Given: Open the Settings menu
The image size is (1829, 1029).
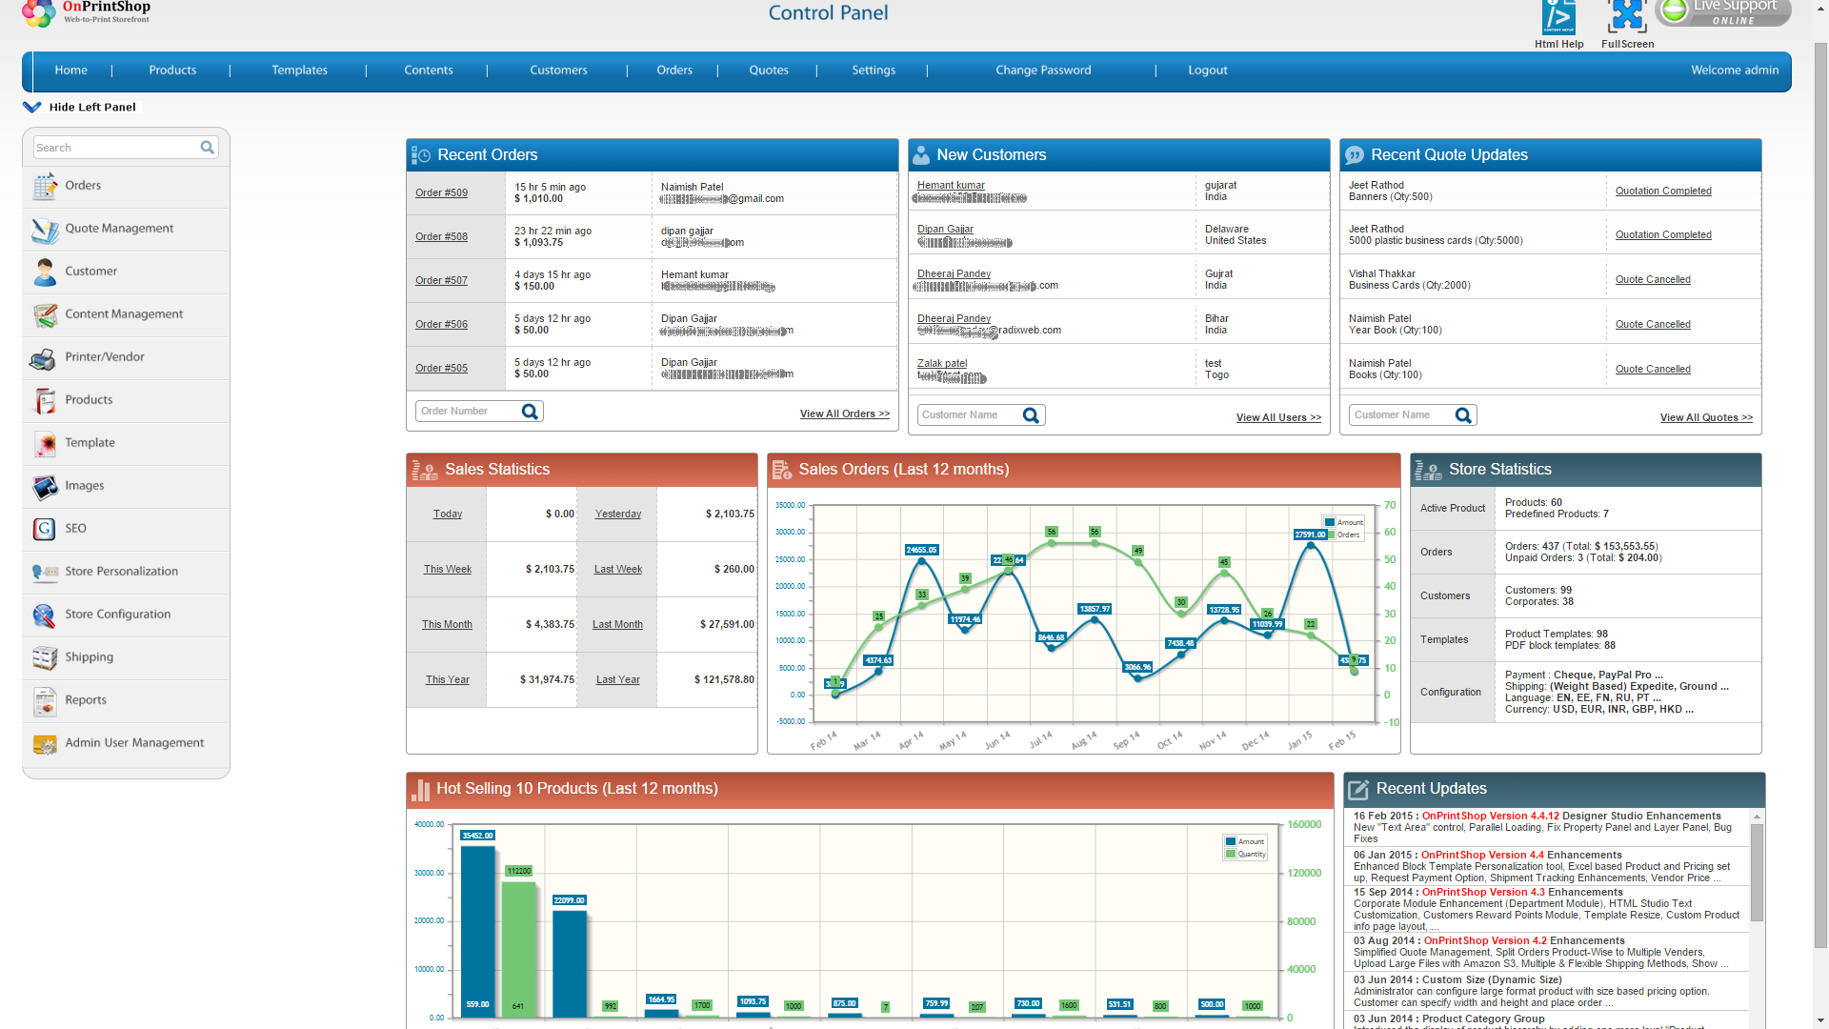Looking at the screenshot, I should click(x=873, y=71).
